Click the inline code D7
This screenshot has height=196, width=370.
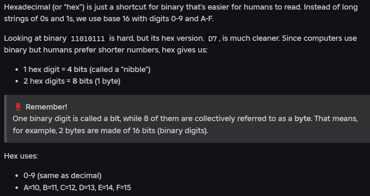212,39
